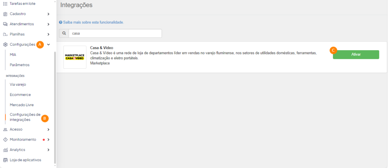Click the Analytics chart icon
Viewport: 388px width, 168px height.
point(5,150)
